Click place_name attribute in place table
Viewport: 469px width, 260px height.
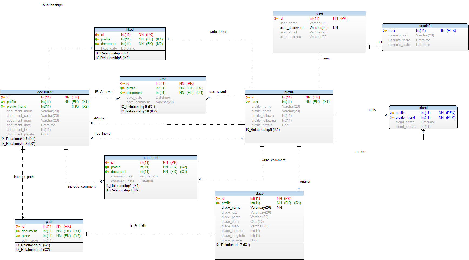click(231, 208)
